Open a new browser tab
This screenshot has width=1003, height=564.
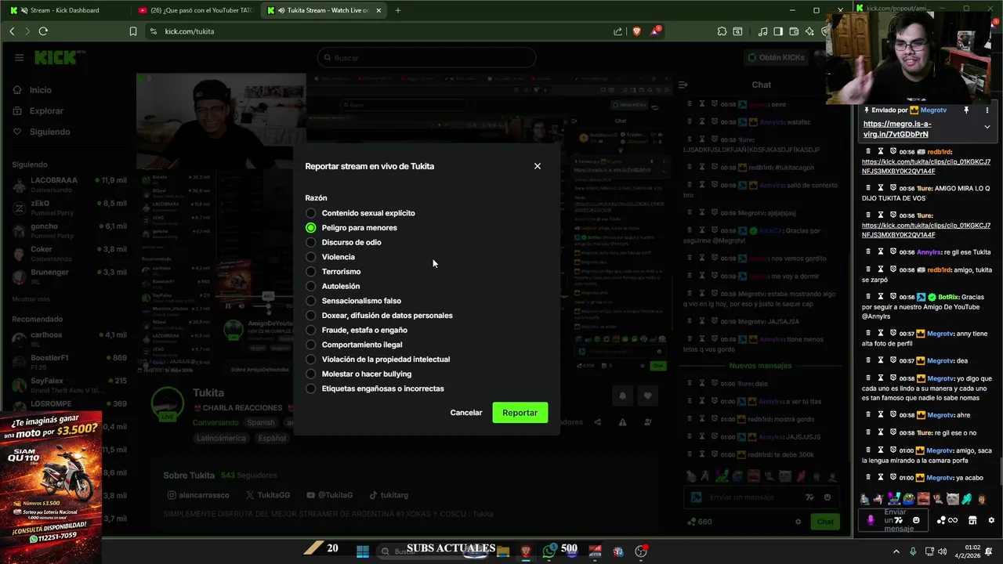398,10
